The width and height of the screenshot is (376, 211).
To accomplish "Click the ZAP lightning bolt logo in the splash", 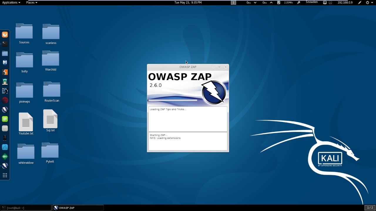I will pos(214,92).
